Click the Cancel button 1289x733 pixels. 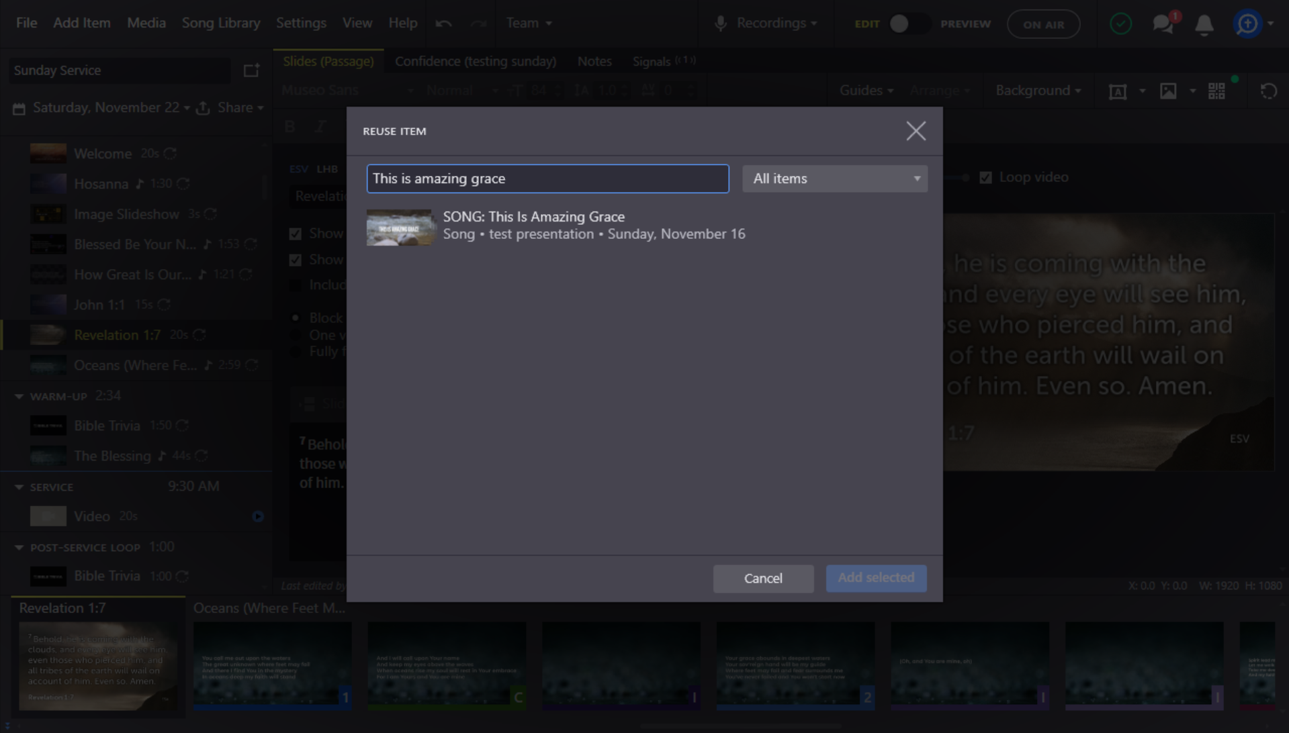[763, 579]
